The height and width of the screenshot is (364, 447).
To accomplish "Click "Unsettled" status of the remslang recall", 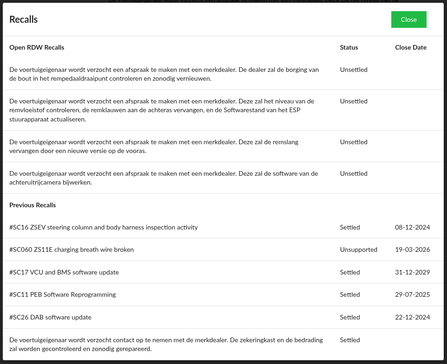I will pyautogui.click(x=354, y=142).
